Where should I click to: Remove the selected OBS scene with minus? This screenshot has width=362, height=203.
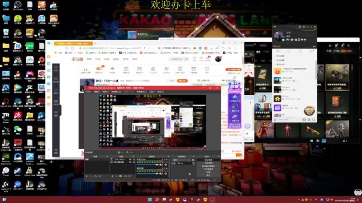click(x=91, y=176)
